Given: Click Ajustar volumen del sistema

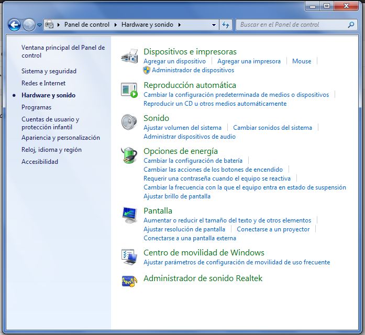Looking at the screenshot, I should (x=182, y=128).
